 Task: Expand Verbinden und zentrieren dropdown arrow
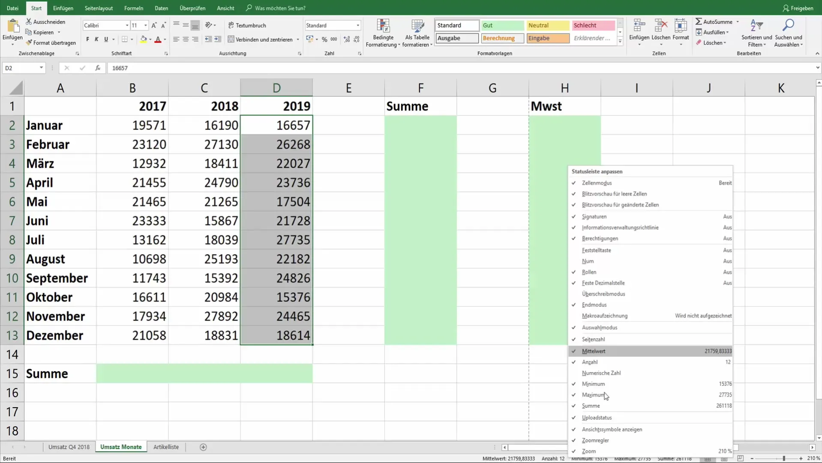[x=298, y=39]
